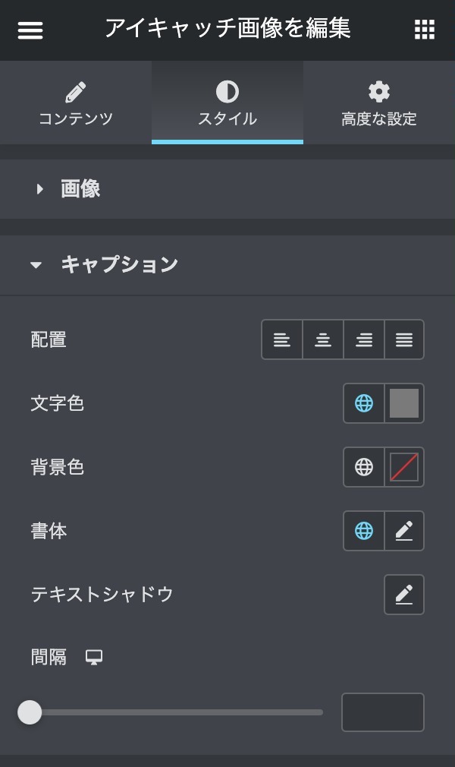Open the hamburger menu
The width and height of the screenshot is (455, 767).
click(x=30, y=30)
